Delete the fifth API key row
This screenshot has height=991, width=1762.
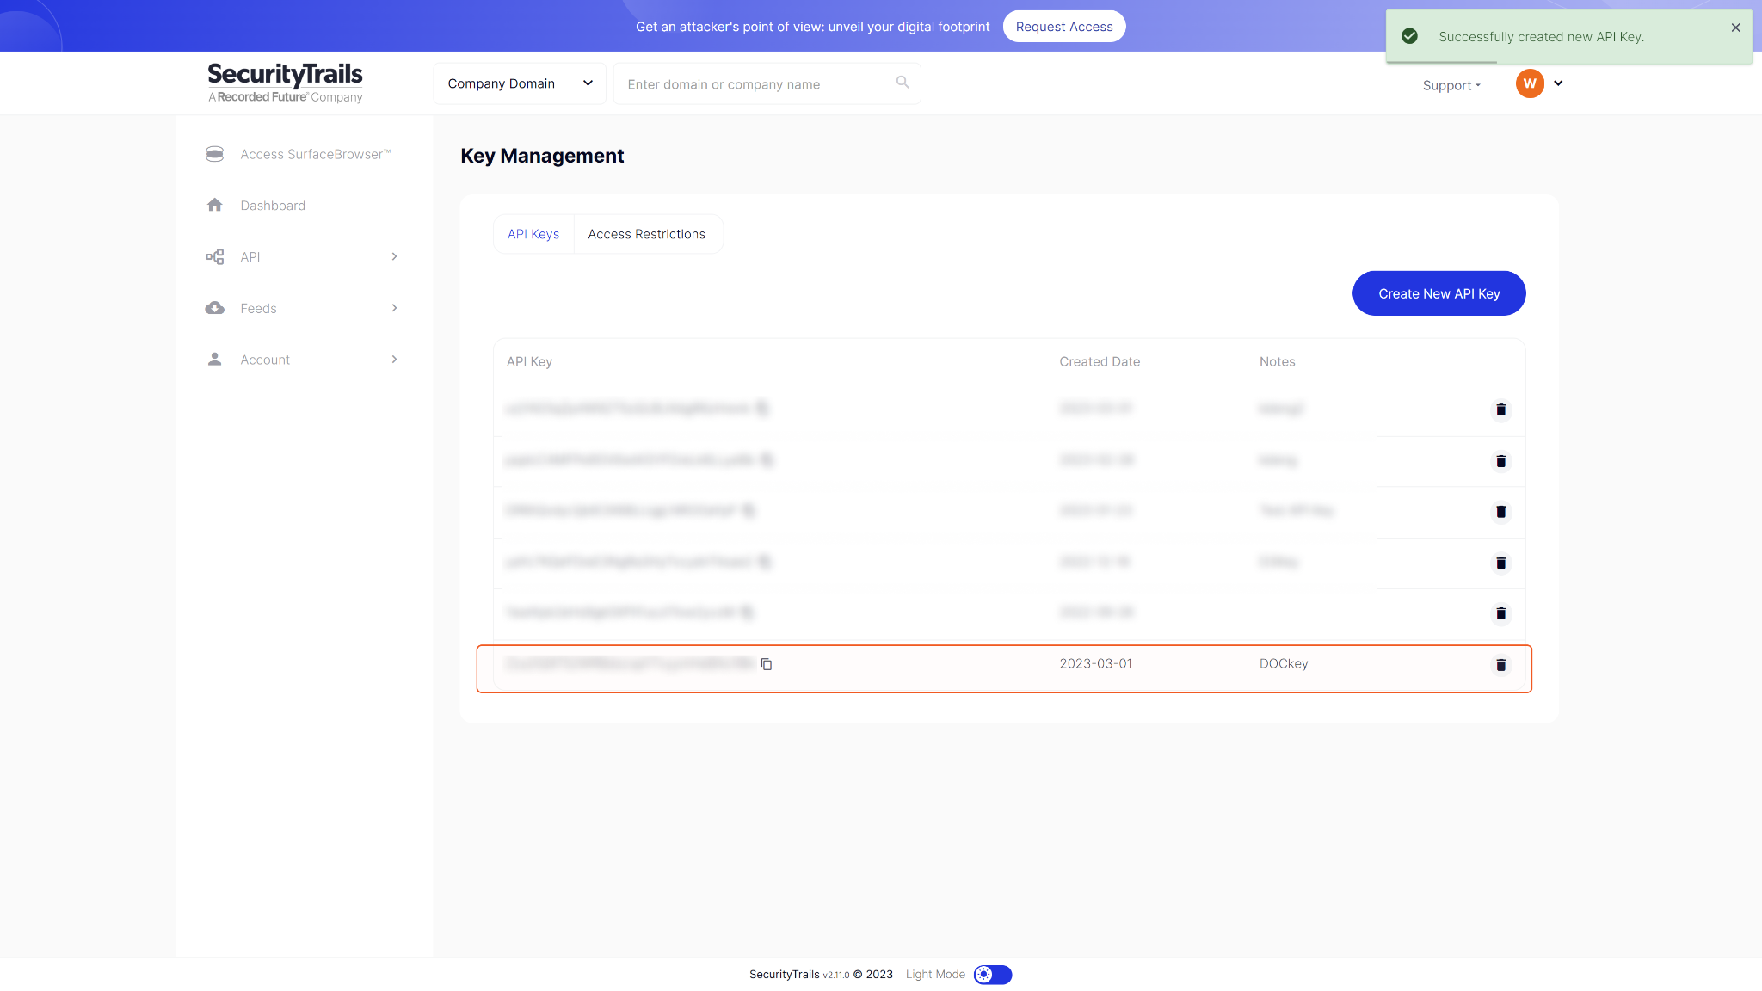1500,613
